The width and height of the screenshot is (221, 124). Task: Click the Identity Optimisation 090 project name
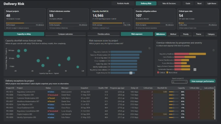pyautogui.click(x=26, y=117)
